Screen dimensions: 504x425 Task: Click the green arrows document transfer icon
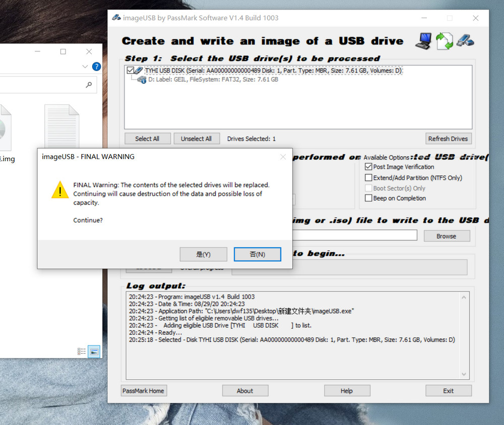[x=445, y=41]
